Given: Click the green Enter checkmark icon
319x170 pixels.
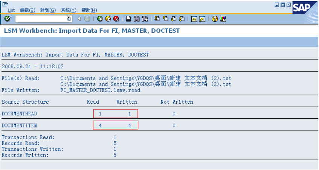Looking at the screenshot, I should tap(7, 19).
